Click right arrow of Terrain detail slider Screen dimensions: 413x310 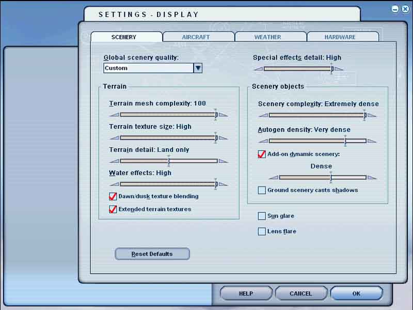tap(223, 161)
